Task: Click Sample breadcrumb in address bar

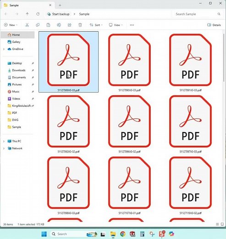Action: pyautogui.click(x=84, y=14)
